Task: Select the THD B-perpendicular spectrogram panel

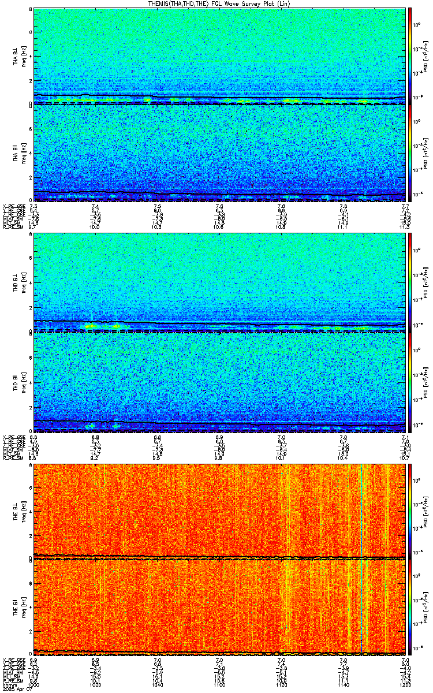Action: pos(220,283)
